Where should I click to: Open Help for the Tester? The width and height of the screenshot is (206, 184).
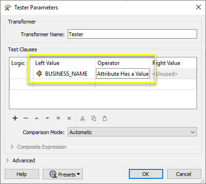pyautogui.click(x=22, y=174)
